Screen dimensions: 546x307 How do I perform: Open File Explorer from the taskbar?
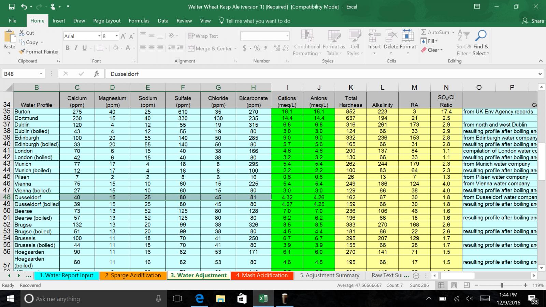click(220, 298)
